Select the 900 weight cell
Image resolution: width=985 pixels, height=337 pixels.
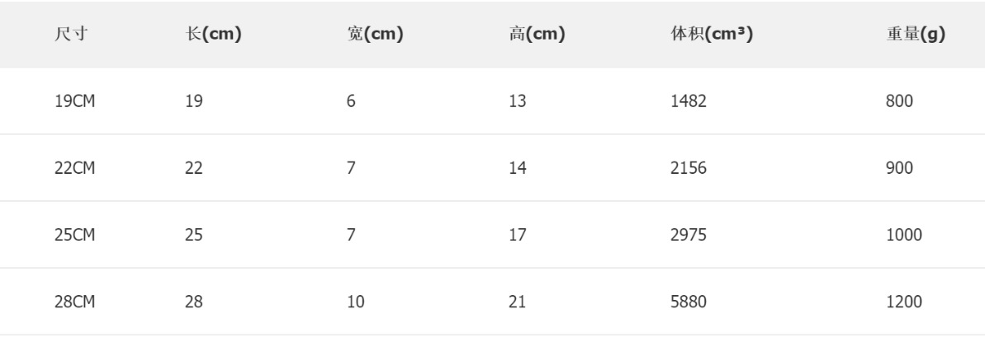click(x=897, y=171)
